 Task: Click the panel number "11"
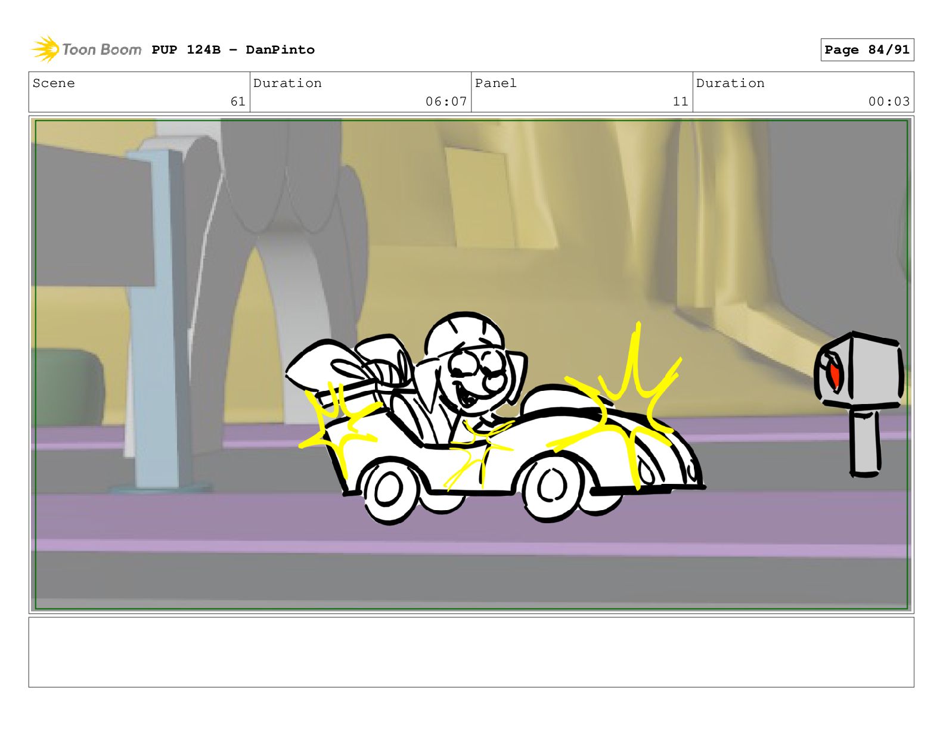[x=680, y=102]
